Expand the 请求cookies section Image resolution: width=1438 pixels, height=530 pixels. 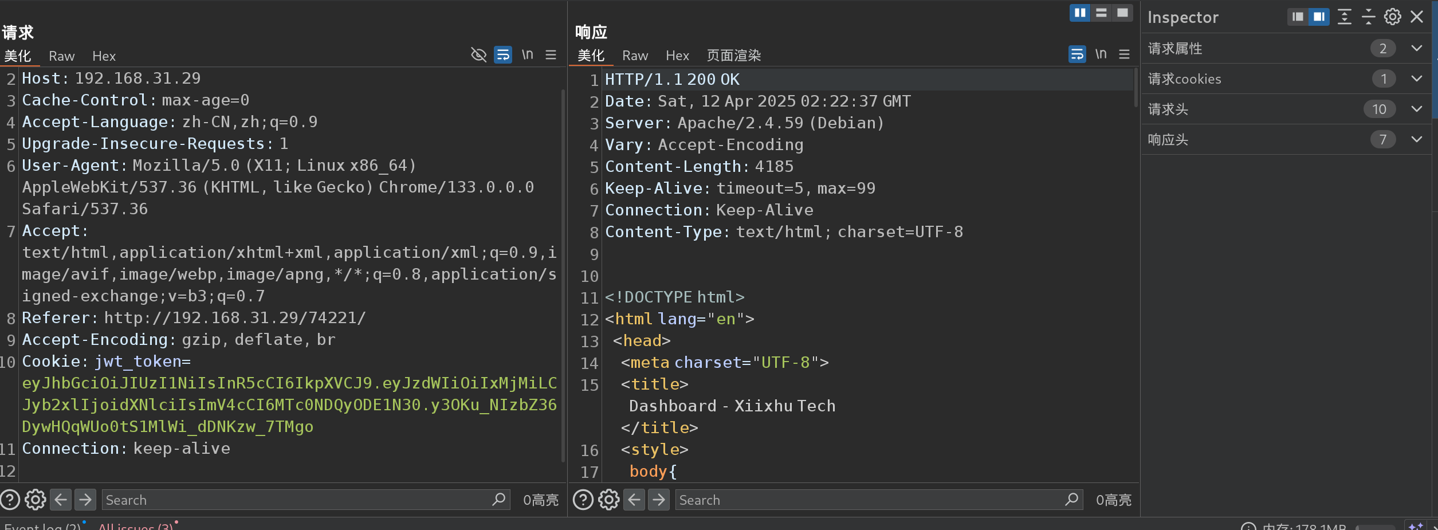tap(1417, 79)
